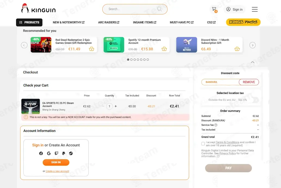Open the hamburger menu icon
The image size is (281, 188).
tap(254, 9)
